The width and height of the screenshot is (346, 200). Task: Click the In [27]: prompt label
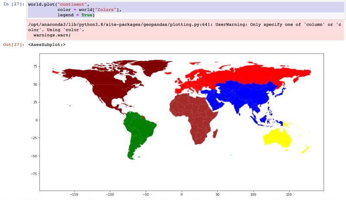(x=13, y=4)
